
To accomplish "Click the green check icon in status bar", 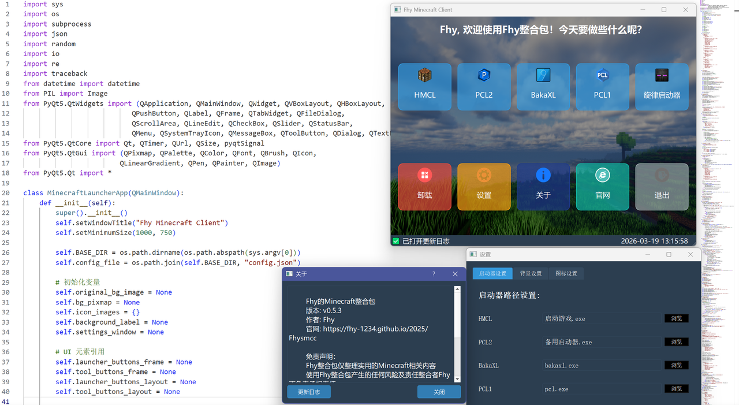I will pos(396,241).
